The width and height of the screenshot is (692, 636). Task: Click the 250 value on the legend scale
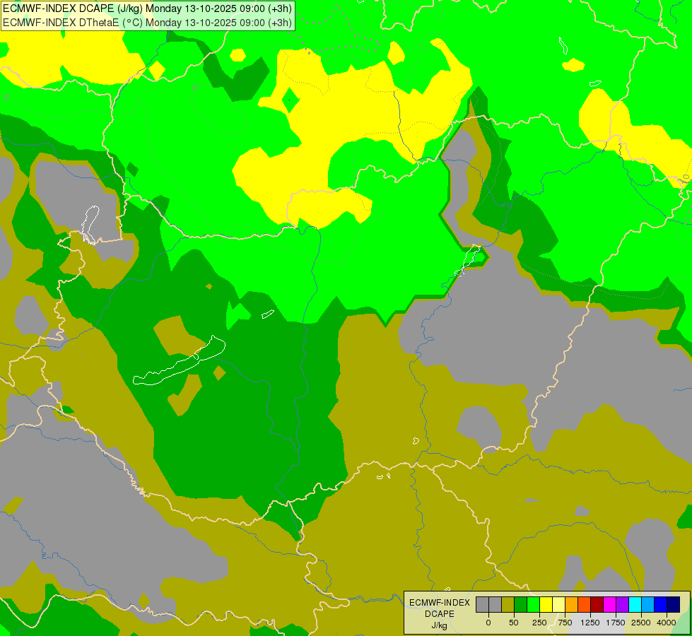coord(539,623)
